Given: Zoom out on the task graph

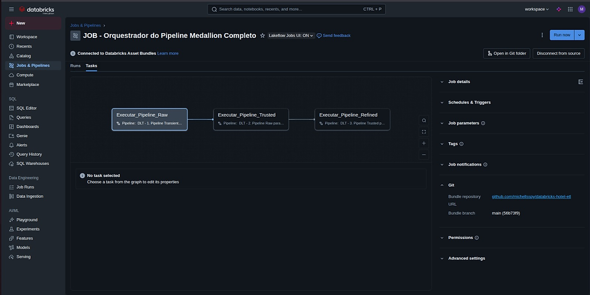Looking at the screenshot, I should click(x=424, y=155).
